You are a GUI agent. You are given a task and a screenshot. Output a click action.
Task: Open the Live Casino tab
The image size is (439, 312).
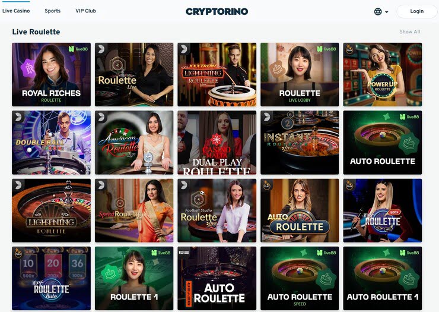(16, 11)
